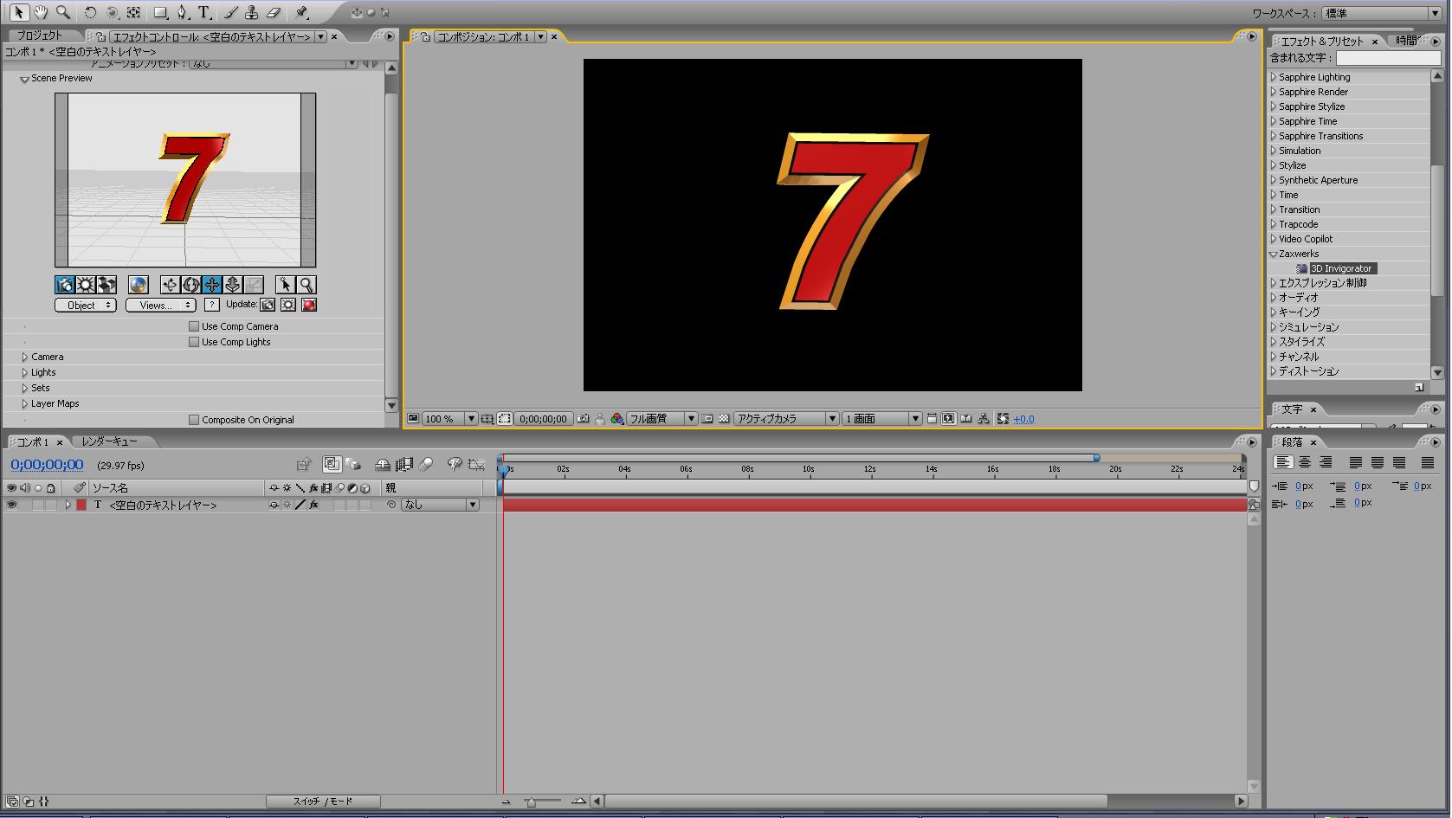The image size is (1452, 818).
Task: Select the Invigorator pointer select tool
Action: tap(285, 285)
